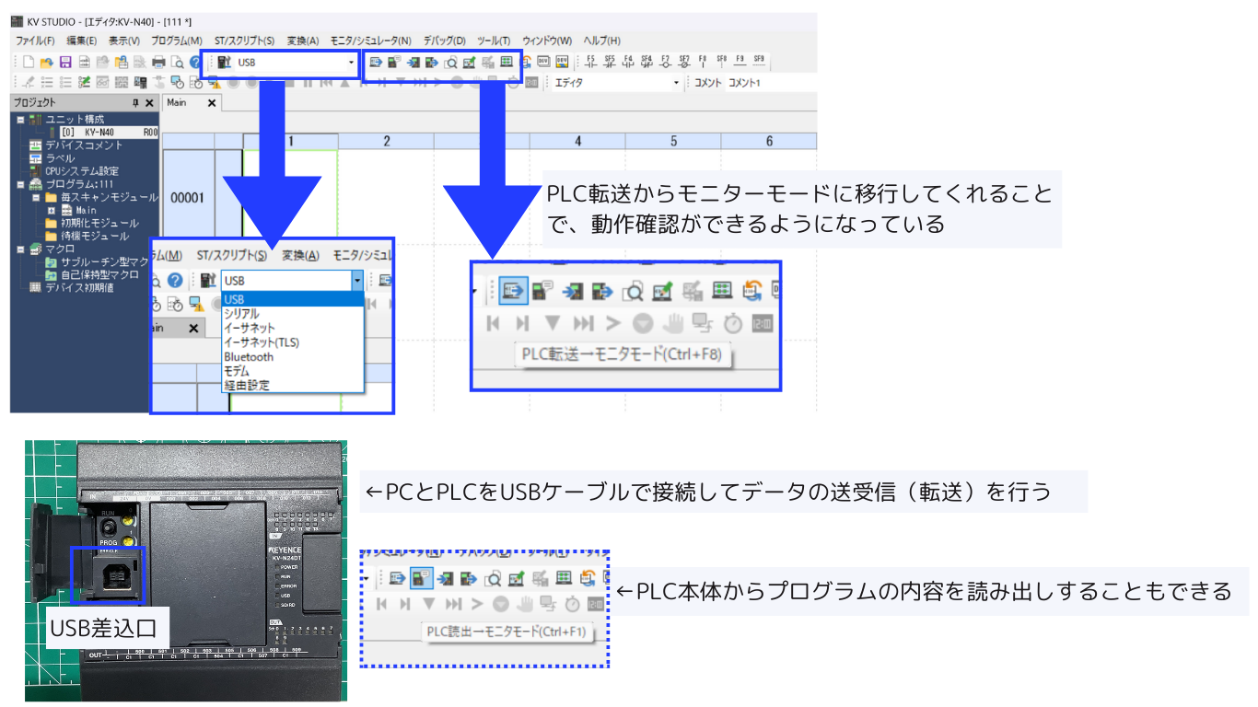Open the print dialog
Screen dimensions: 1258x707
158,63
